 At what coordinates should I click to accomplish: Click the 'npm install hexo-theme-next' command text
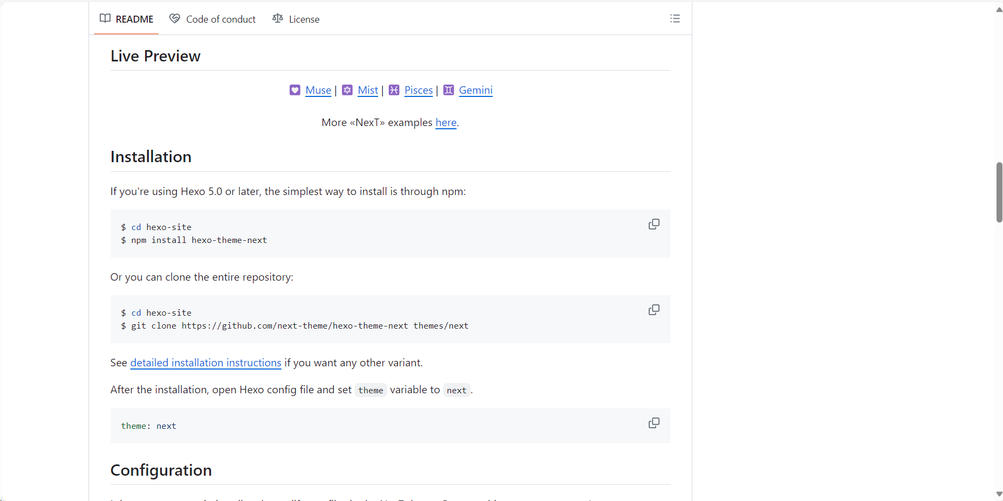199,240
